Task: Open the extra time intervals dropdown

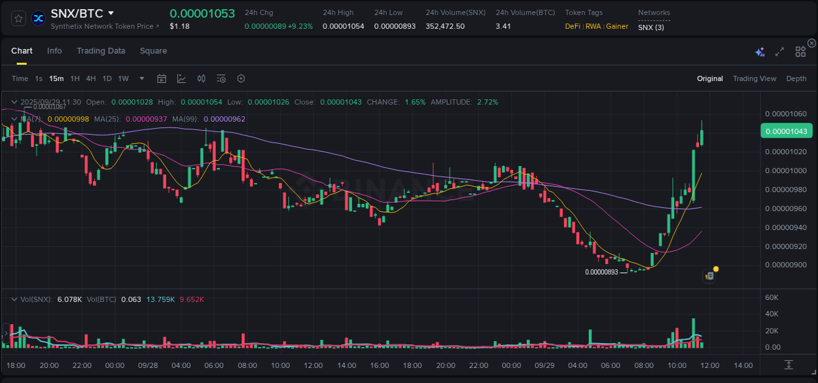Action: (141, 78)
